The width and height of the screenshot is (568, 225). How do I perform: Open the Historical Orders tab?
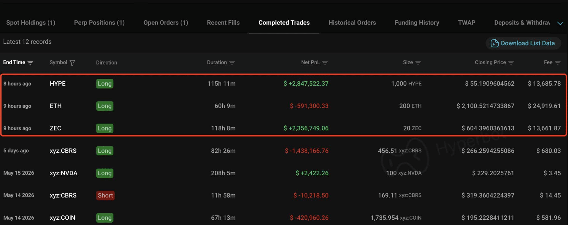pyautogui.click(x=352, y=23)
